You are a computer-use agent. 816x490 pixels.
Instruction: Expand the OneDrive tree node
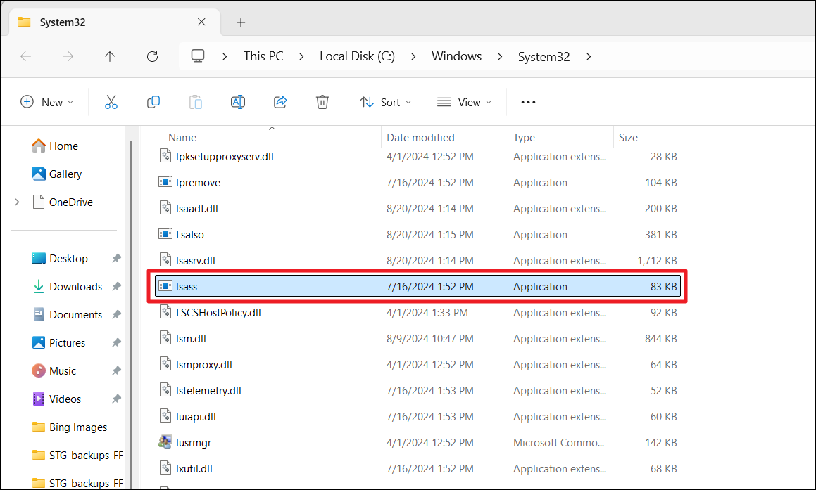coord(17,202)
